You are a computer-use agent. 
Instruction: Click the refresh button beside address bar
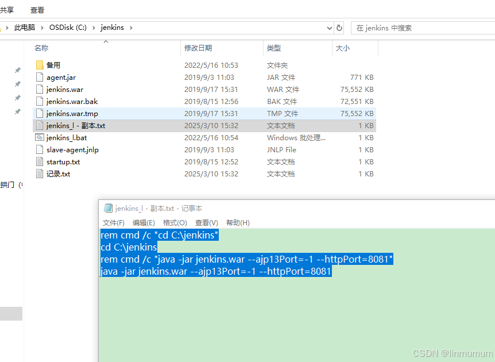(x=339, y=28)
